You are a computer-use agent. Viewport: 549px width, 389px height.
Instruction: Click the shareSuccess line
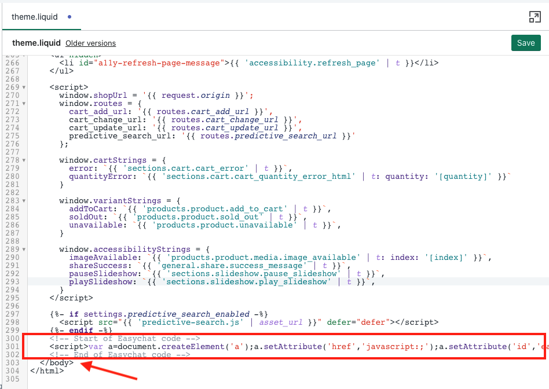click(x=210, y=266)
